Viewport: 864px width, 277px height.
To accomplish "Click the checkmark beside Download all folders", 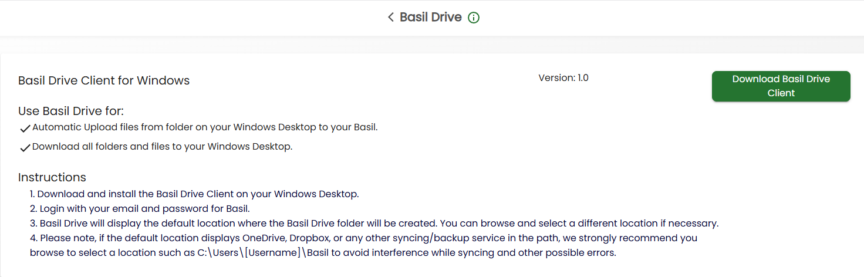I will point(25,148).
